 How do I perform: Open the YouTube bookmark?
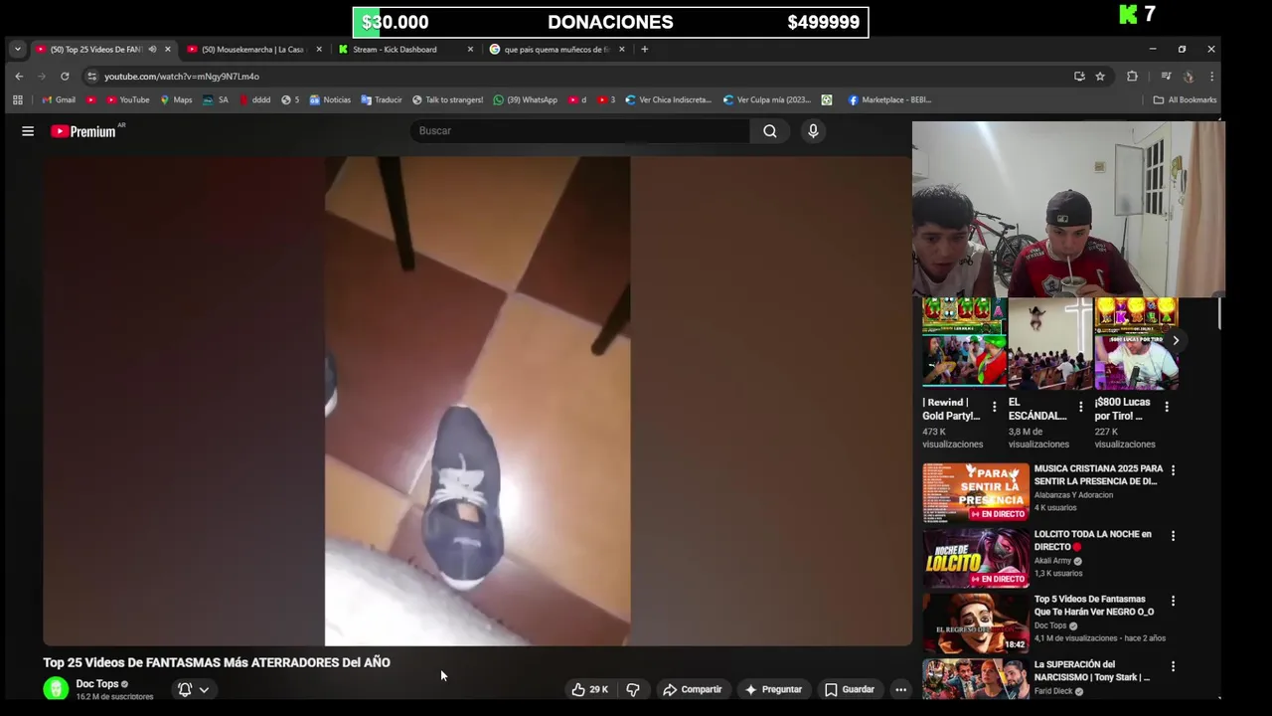(127, 99)
